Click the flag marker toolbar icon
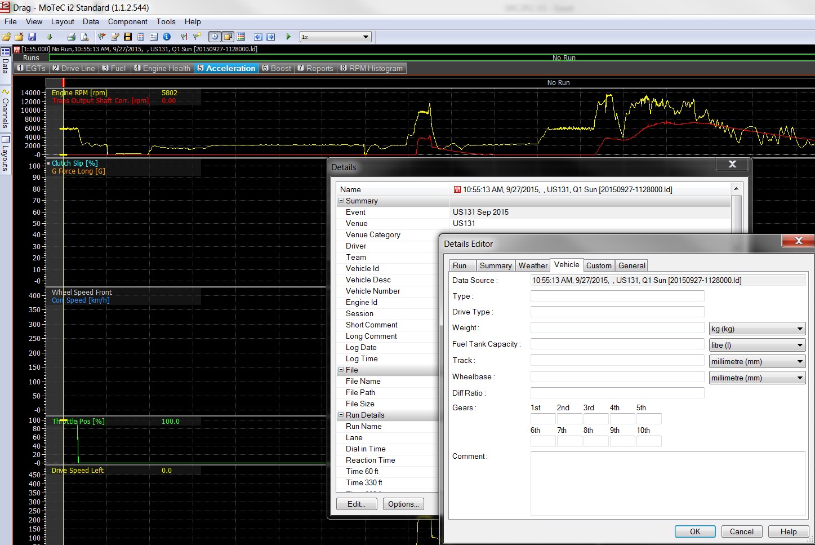Image resolution: width=815 pixels, height=545 pixels. point(184,37)
